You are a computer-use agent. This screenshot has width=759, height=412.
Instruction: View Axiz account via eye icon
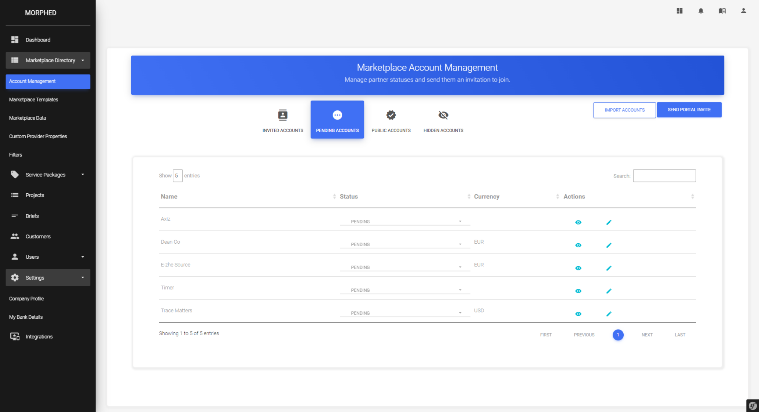(578, 222)
